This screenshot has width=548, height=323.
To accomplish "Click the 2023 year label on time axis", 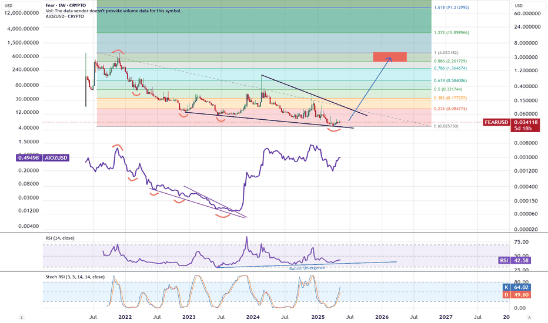I will [x=189, y=317].
